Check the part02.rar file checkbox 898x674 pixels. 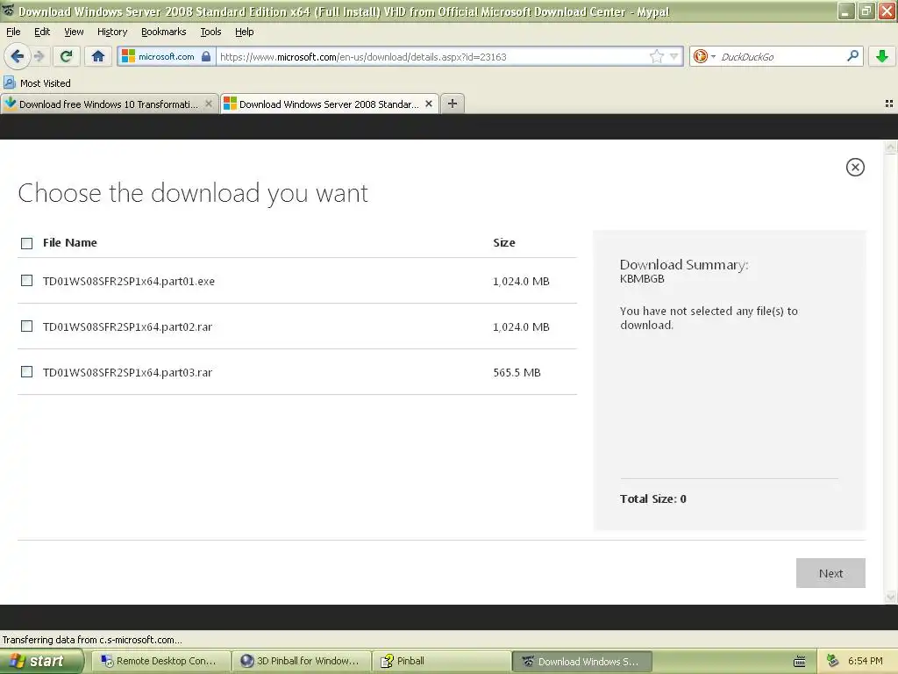[x=26, y=326]
